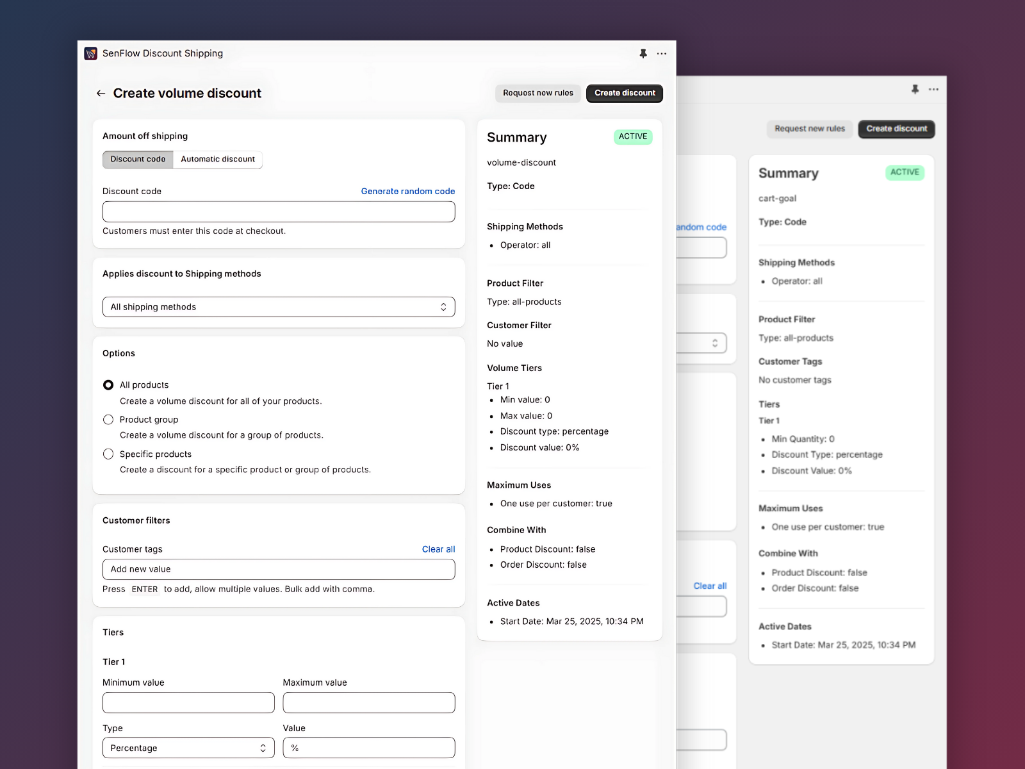Select the All products radio option
Screen dimensions: 1025x769
click(108, 385)
